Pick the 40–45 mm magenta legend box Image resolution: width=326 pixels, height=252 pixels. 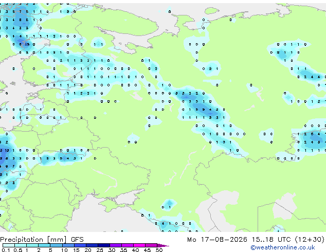tap(139, 245)
